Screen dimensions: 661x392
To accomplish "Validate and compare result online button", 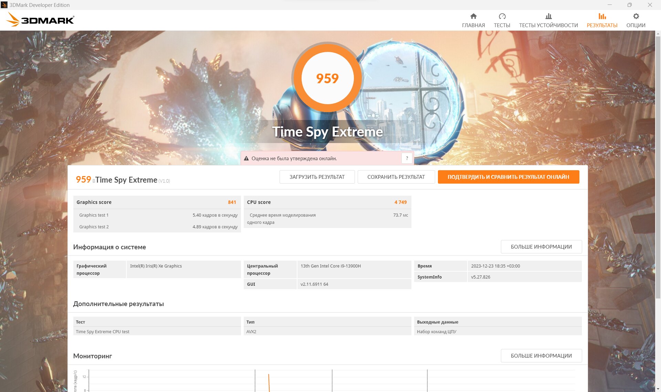I will [508, 177].
